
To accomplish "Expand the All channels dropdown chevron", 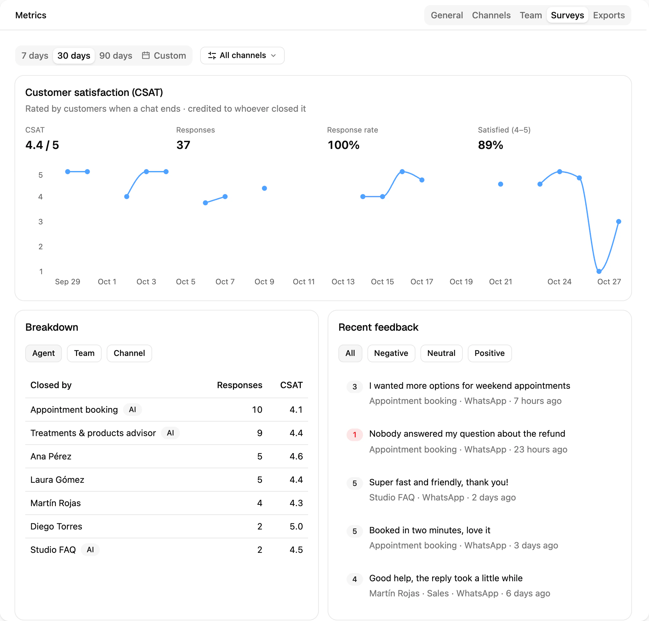I will 273,55.
